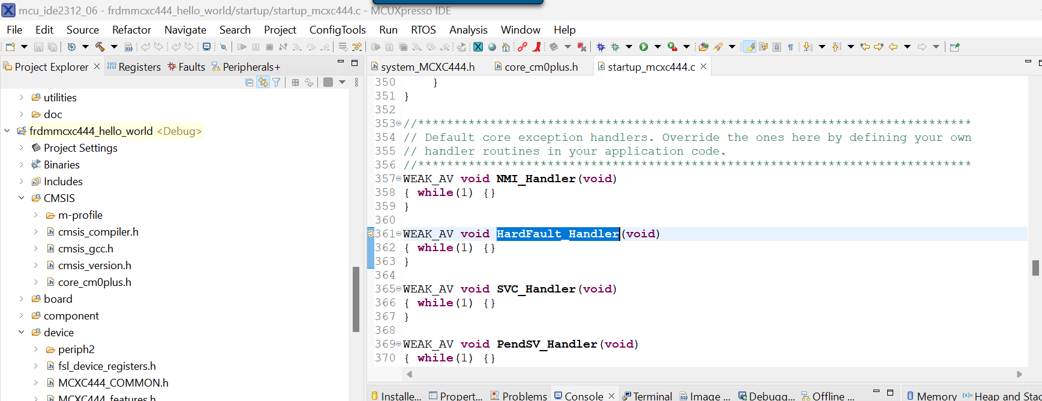Open the RTOS menu

[423, 30]
